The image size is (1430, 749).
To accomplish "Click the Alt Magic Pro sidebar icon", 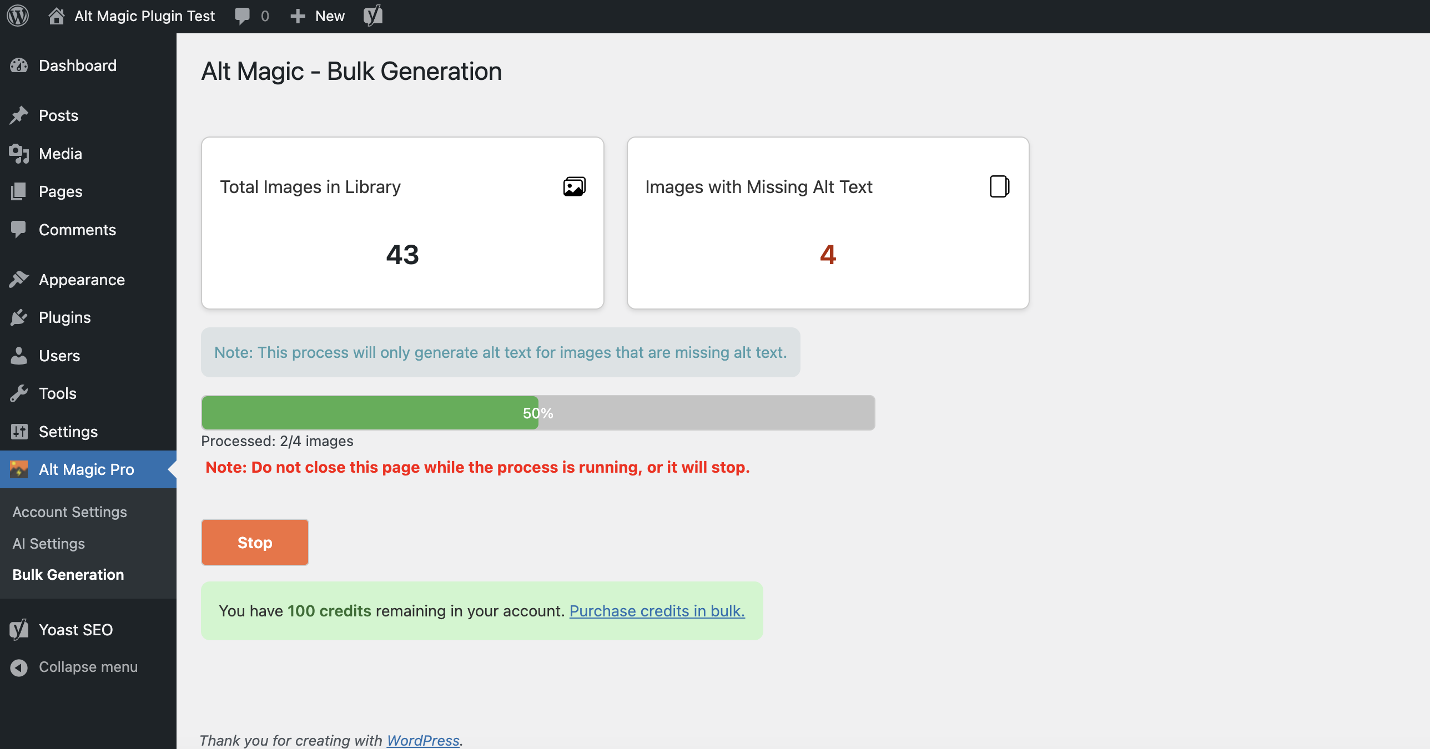I will [19, 469].
